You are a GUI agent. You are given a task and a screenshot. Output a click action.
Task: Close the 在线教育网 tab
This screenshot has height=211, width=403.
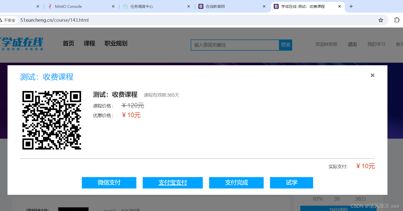pos(264,6)
